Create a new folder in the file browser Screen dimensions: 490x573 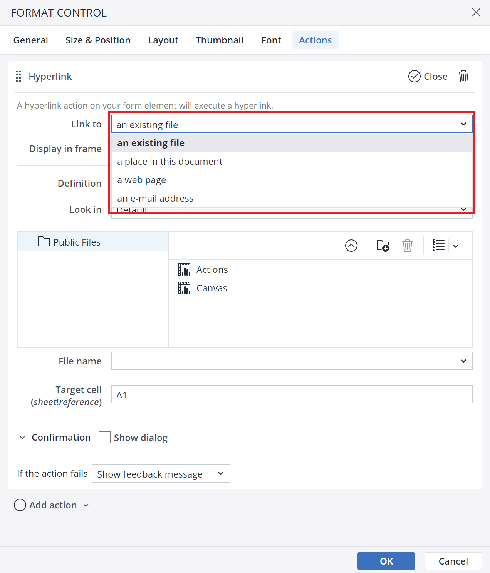[x=383, y=246]
